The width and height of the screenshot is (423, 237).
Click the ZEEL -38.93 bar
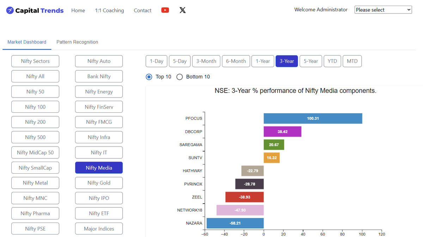(x=245, y=197)
